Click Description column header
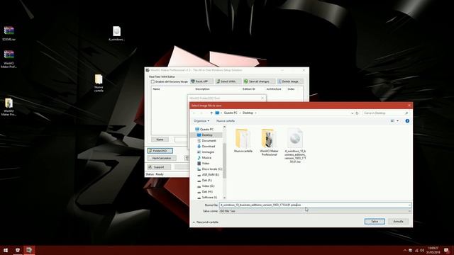454x255 pixels. 202,89
